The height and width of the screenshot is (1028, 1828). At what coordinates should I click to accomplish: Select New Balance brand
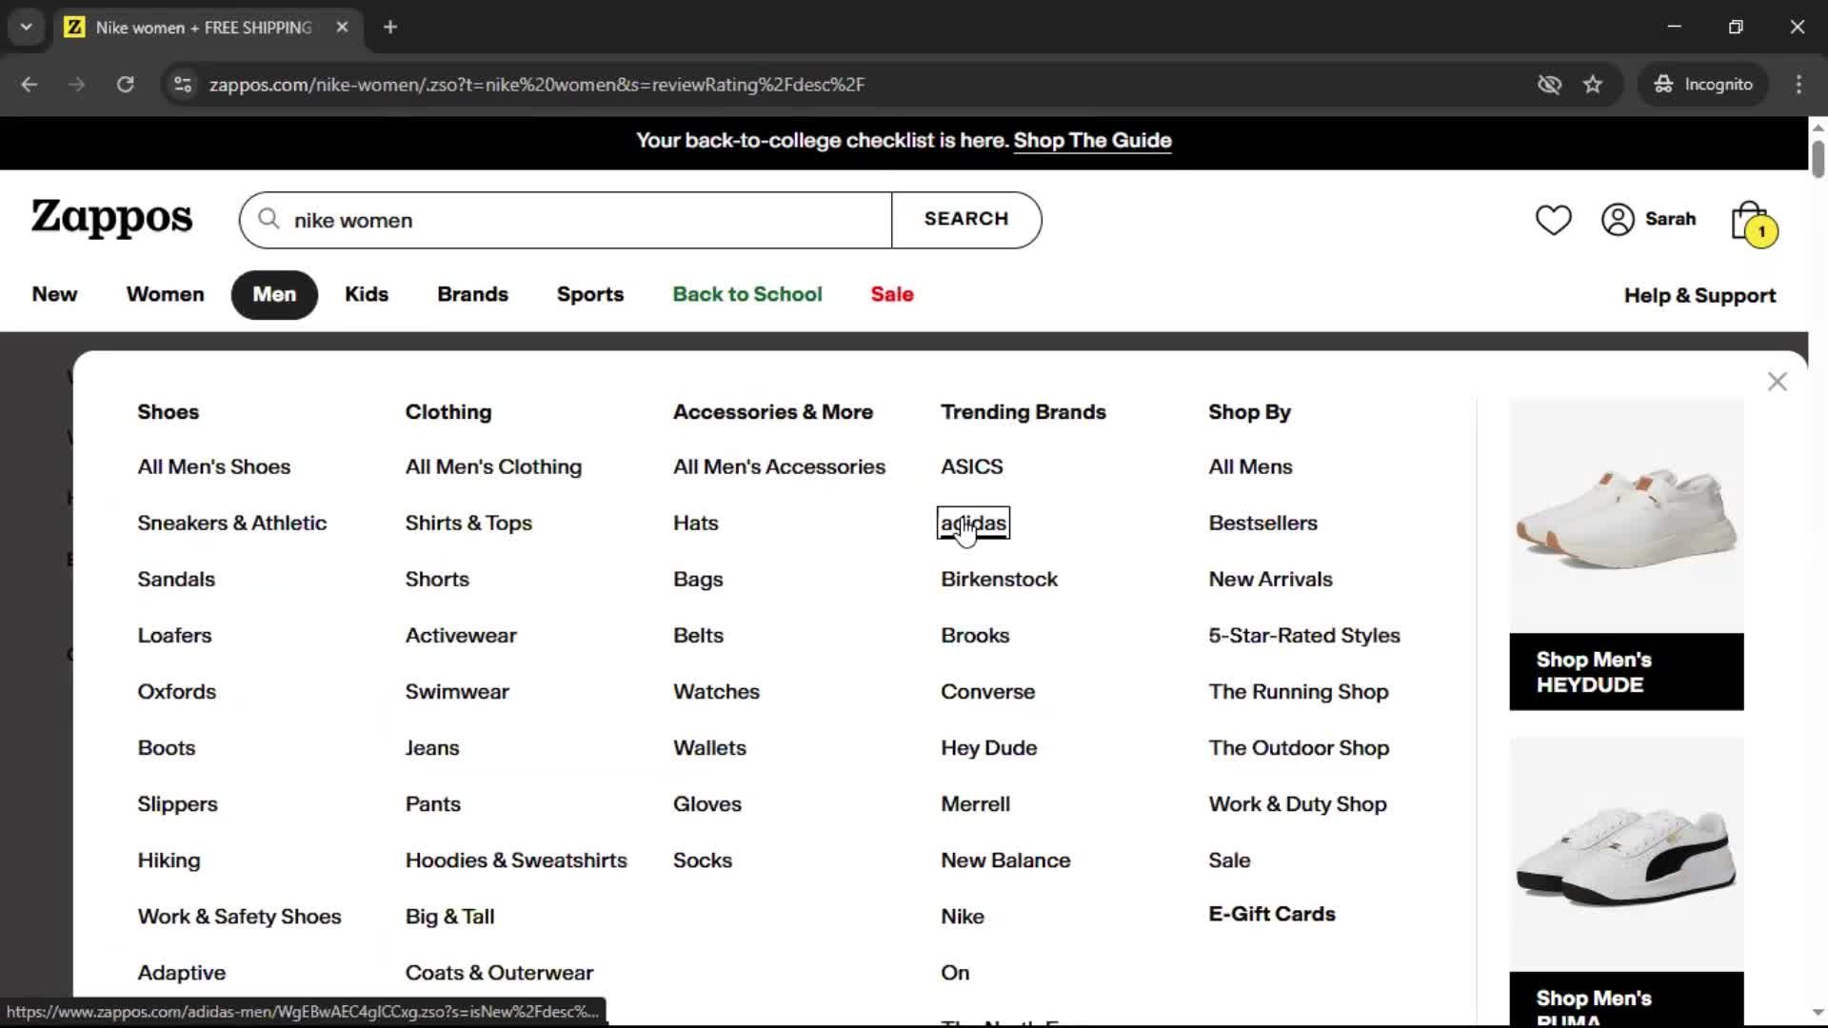pos(1005,860)
